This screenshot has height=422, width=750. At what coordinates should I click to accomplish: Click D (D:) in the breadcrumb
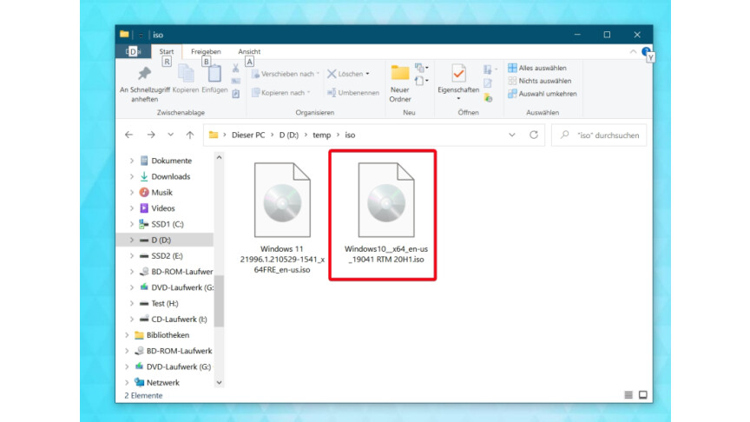click(289, 135)
